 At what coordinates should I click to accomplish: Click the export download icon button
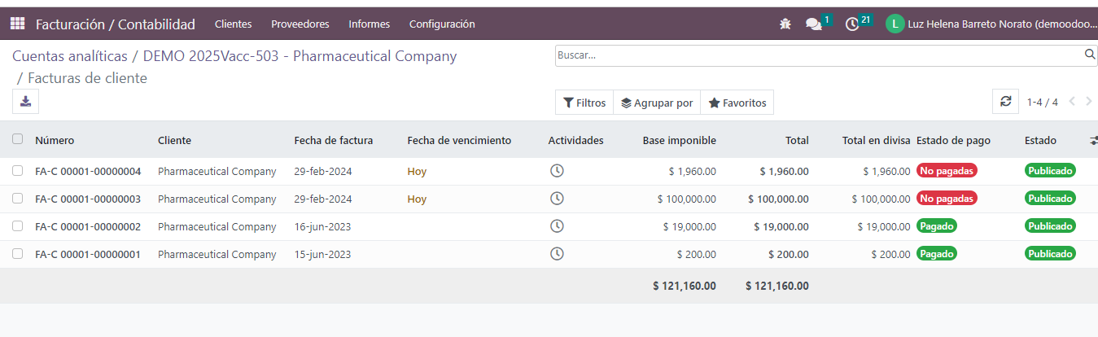tap(26, 102)
